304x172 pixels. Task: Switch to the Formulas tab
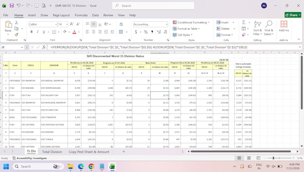coord(81,15)
